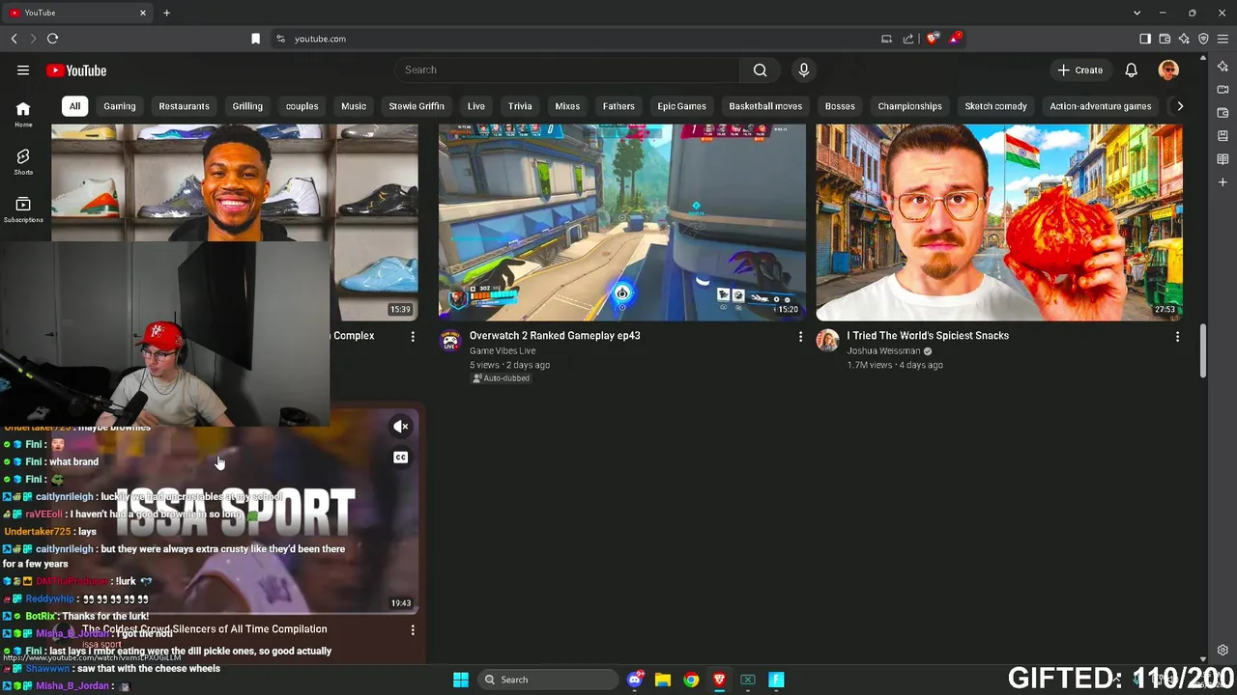1237x695 pixels.
Task: Select the Restaurants filter chip
Action: point(184,106)
